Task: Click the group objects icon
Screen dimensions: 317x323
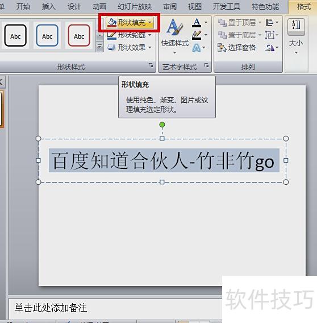Action: pyautogui.click(x=270, y=35)
